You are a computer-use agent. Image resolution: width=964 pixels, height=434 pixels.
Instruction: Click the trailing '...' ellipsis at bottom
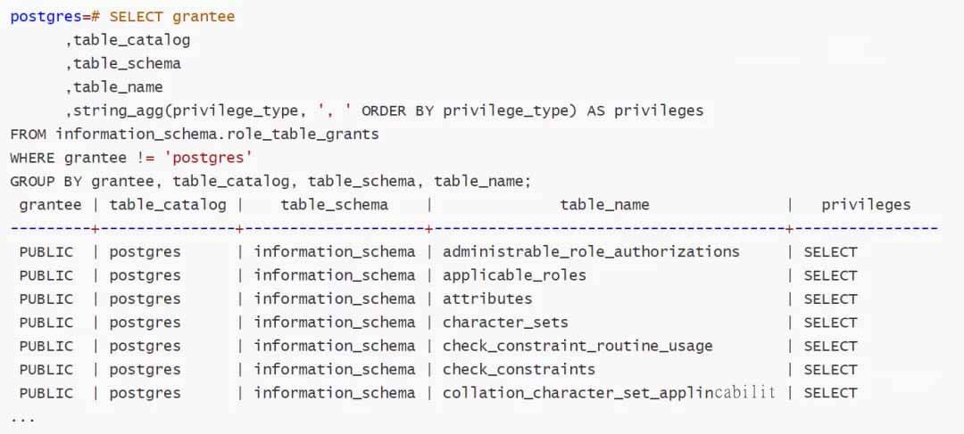[23, 417]
